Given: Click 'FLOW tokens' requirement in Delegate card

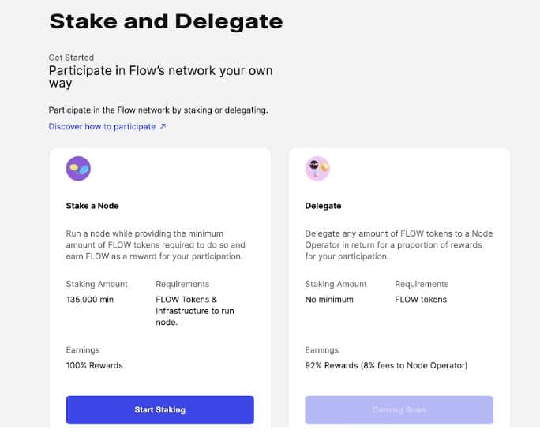Looking at the screenshot, I should point(421,300).
